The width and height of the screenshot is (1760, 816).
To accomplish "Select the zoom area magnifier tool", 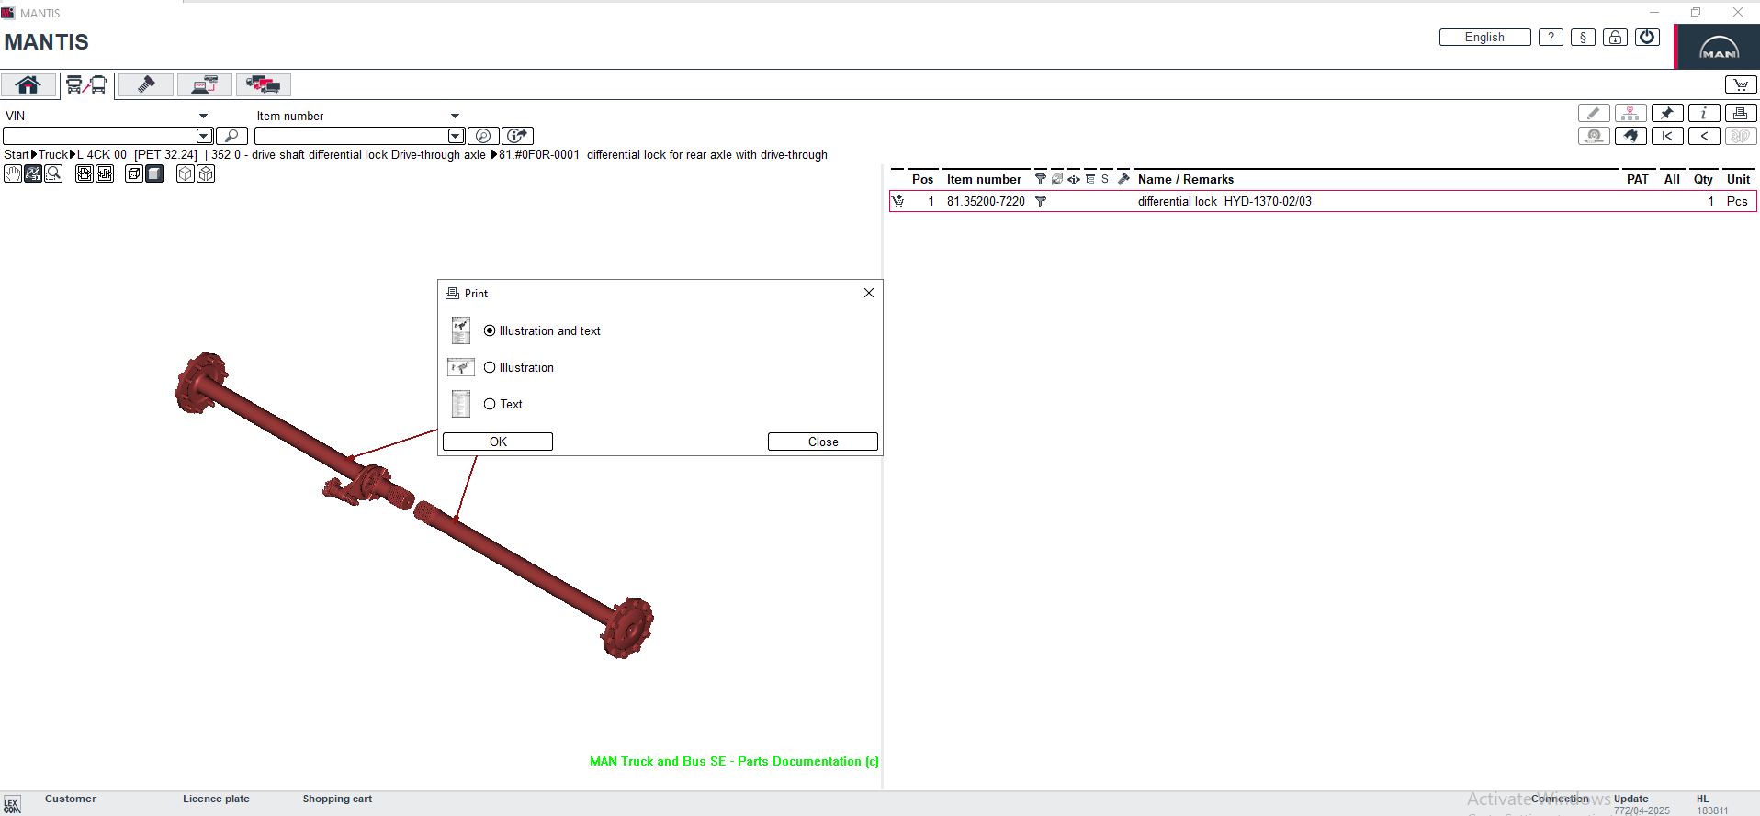I will [x=53, y=173].
